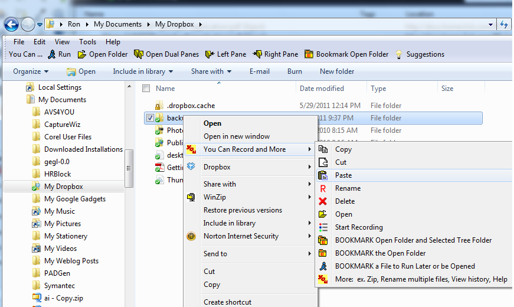This screenshot has height=307, width=514.
Task: Open the Organize dropdown
Action: pyautogui.click(x=31, y=71)
